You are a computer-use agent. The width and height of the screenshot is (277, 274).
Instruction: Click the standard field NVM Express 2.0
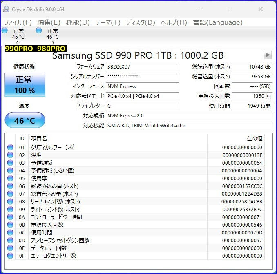pos(189,116)
